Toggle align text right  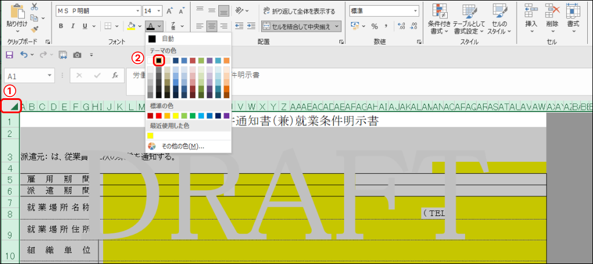click(224, 26)
